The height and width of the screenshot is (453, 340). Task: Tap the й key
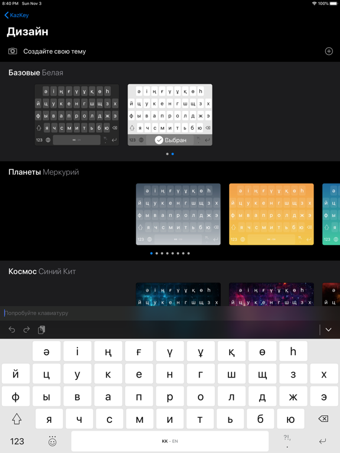(x=15, y=373)
